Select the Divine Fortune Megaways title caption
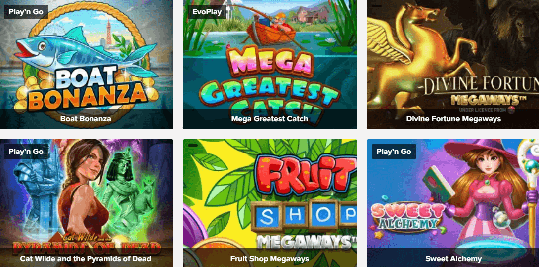 click(453, 119)
